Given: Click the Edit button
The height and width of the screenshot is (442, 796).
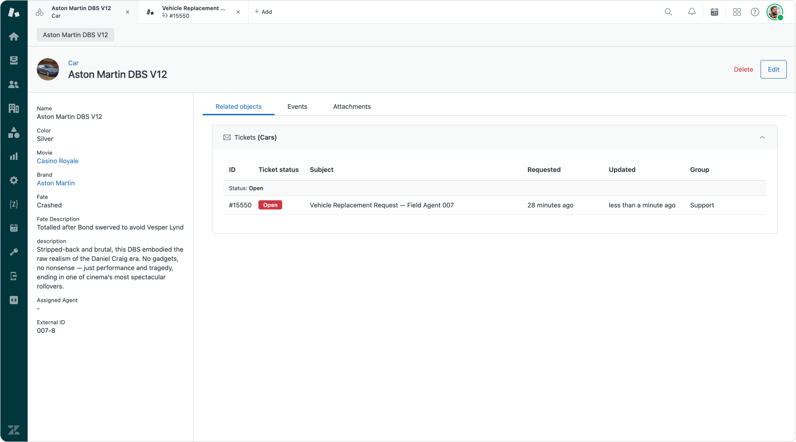Looking at the screenshot, I should pyautogui.click(x=773, y=70).
